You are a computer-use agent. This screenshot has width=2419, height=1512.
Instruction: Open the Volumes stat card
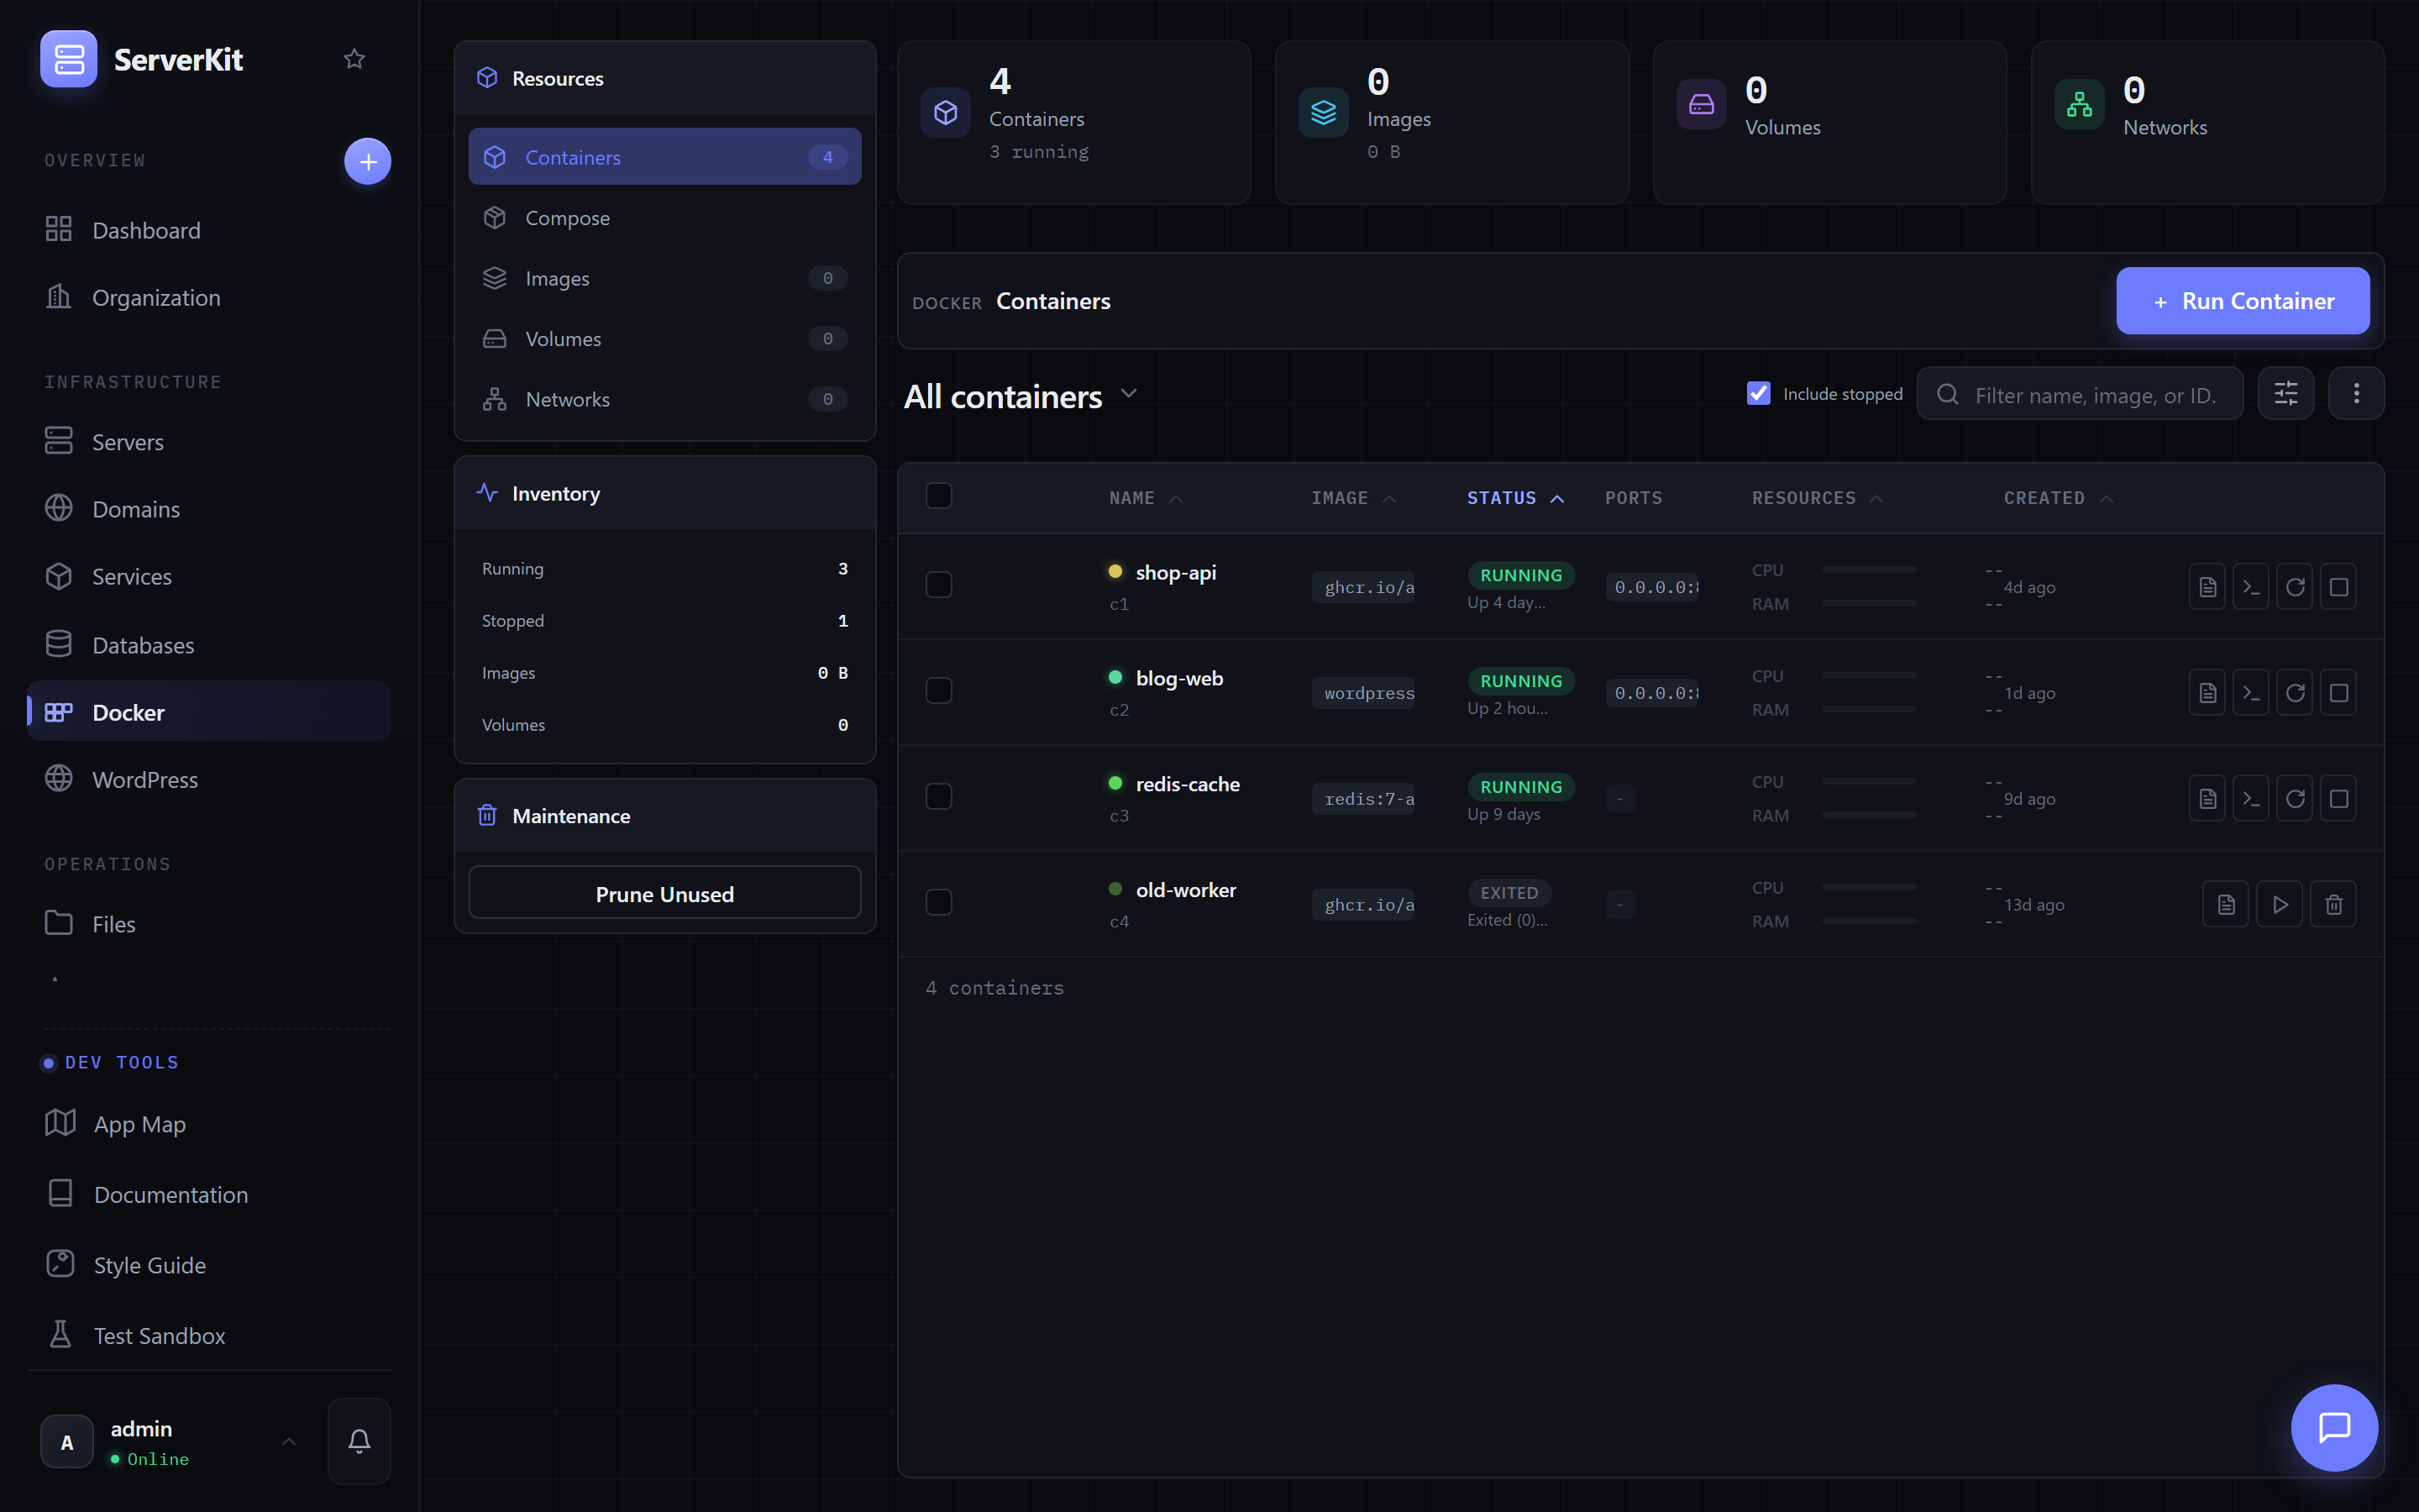1829,122
